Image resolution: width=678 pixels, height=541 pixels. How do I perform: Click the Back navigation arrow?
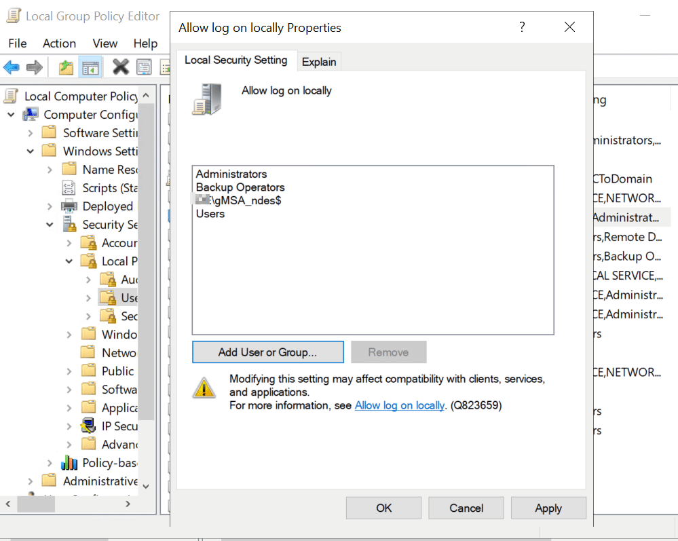[12, 67]
